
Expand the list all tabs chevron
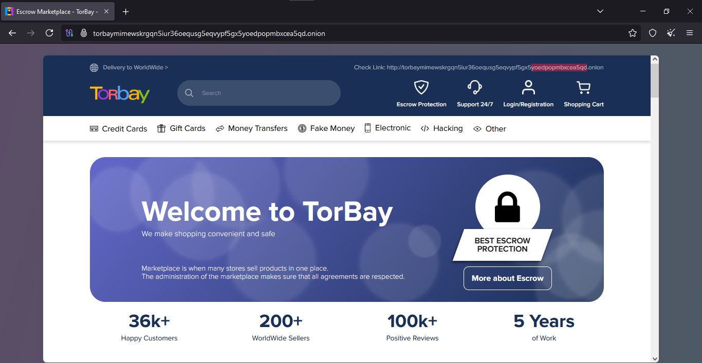coord(600,11)
